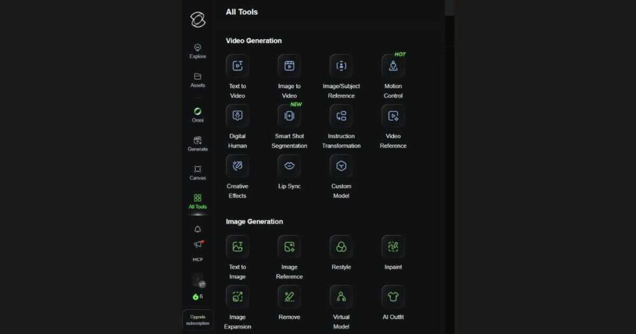Click the Image Generation section heading
Image resolution: width=636 pixels, height=334 pixels.
point(254,221)
